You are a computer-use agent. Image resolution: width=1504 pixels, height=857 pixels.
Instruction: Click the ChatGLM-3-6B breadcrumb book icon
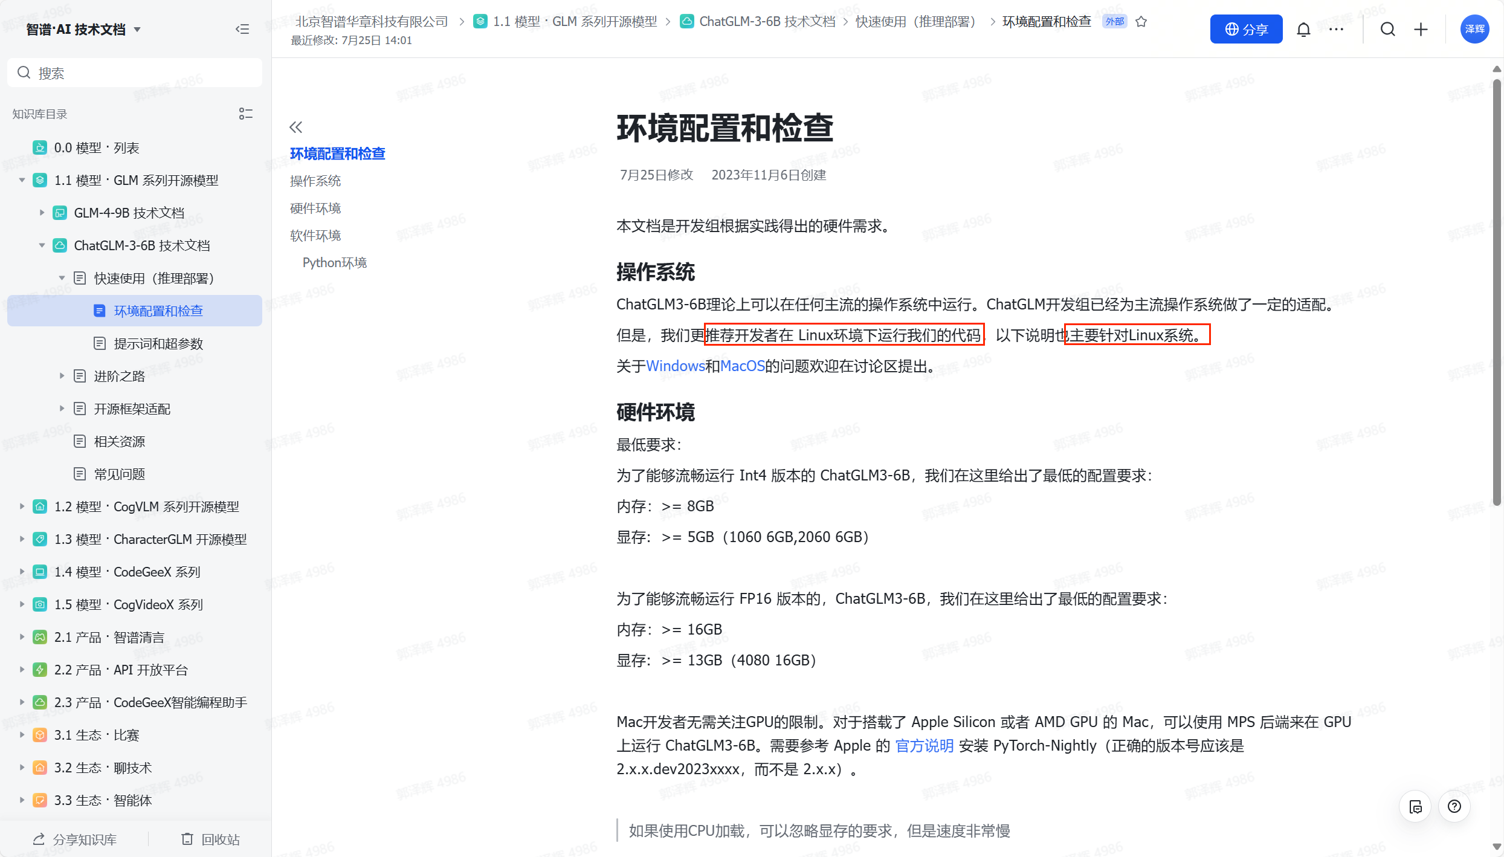pyautogui.click(x=686, y=21)
